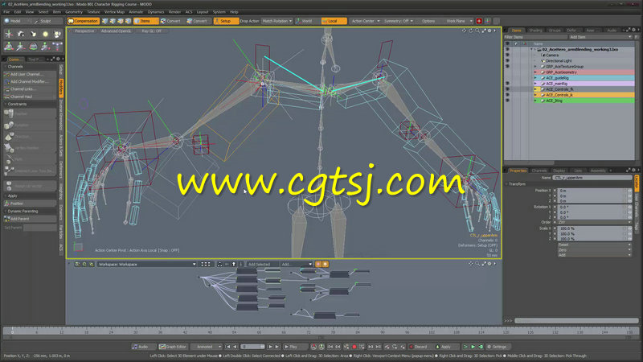The width and height of the screenshot is (643, 362).
Task: Click the Perspective viewport label
Action: (x=84, y=31)
